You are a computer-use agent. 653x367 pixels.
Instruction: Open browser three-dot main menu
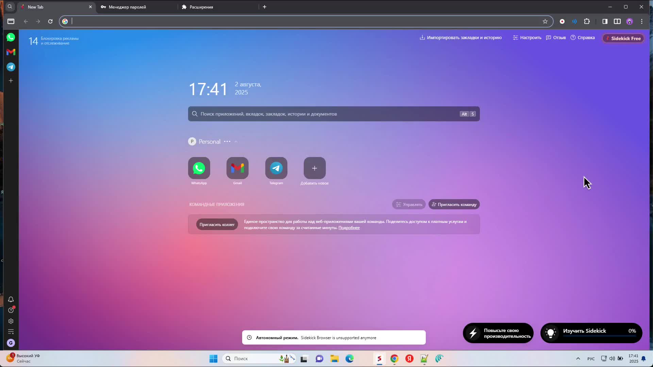[642, 21]
